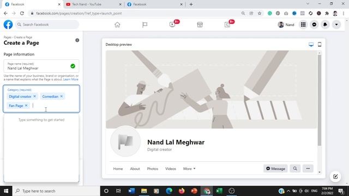This screenshot has width=349, height=196.
Task: Expand the account dropdown arrow
Action: 336,24
